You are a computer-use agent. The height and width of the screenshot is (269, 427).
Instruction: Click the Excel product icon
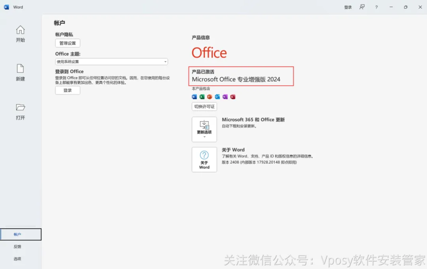(202, 97)
